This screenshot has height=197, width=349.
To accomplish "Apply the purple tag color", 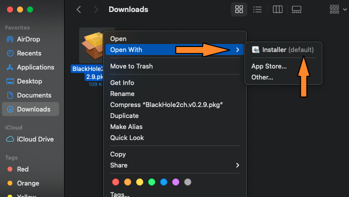I will click(176, 182).
